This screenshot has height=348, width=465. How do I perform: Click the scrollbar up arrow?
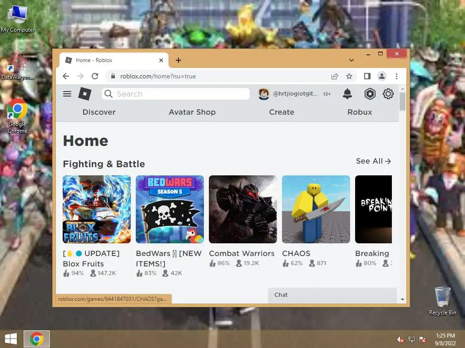click(x=402, y=88)
